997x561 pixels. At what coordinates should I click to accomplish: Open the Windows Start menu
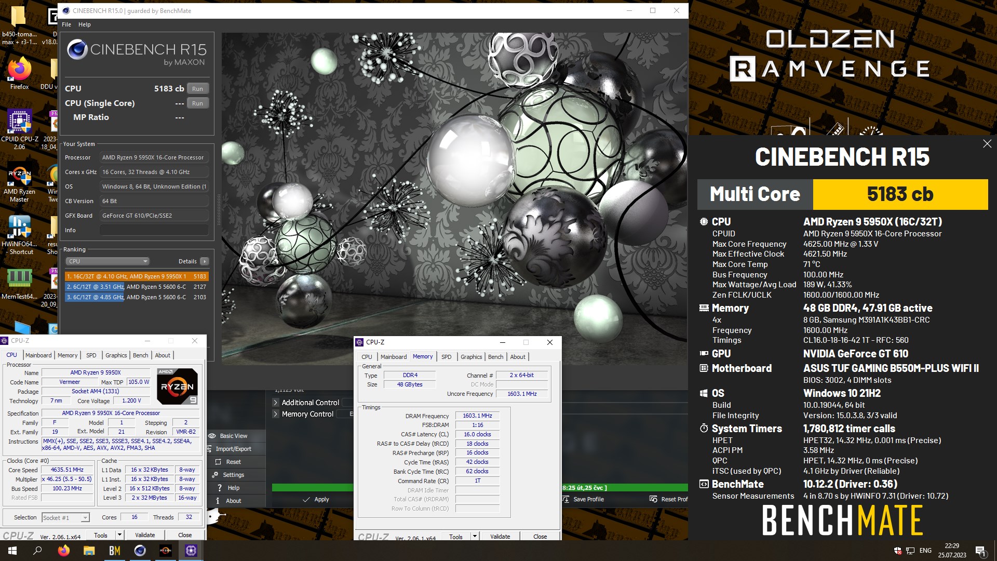(x=12, y=551)
